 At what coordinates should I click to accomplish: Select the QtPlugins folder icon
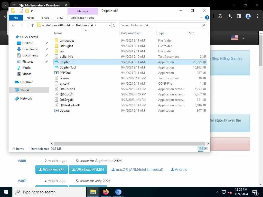tap(57, 46)
